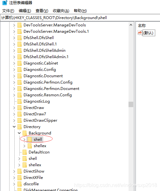Click the DevToolsServer.ManageDevTools folder icon
This screenshot has width=160, height=191.
(x=19, y=25)
